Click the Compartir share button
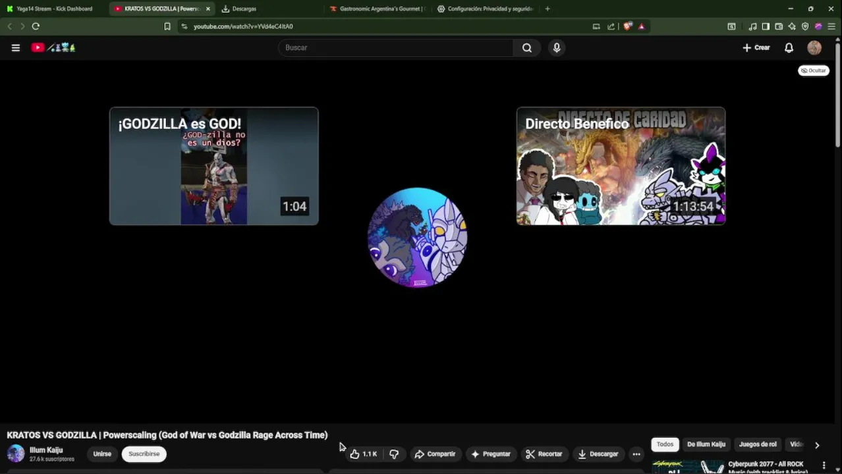Screen dimensions: 842x474 [435, 454]
